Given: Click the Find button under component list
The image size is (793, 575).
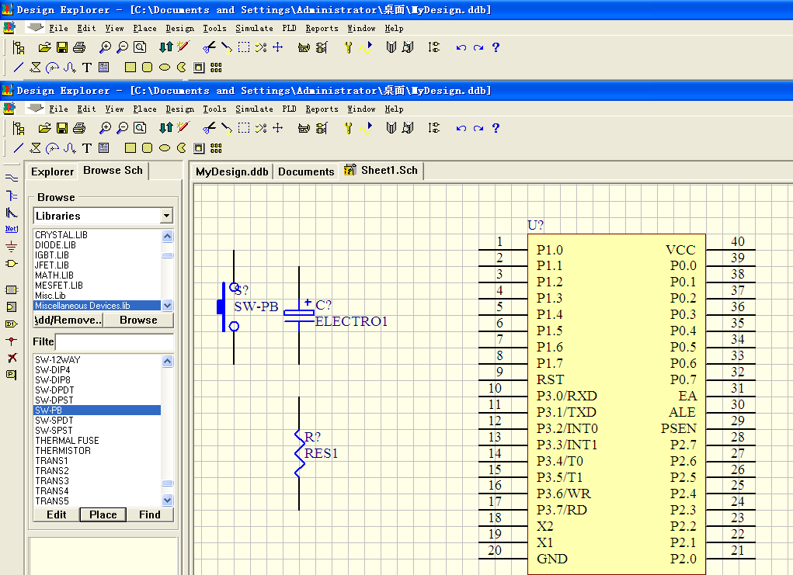Looking at the screenshot, I should pyautogui.click(x=150, y=514).
